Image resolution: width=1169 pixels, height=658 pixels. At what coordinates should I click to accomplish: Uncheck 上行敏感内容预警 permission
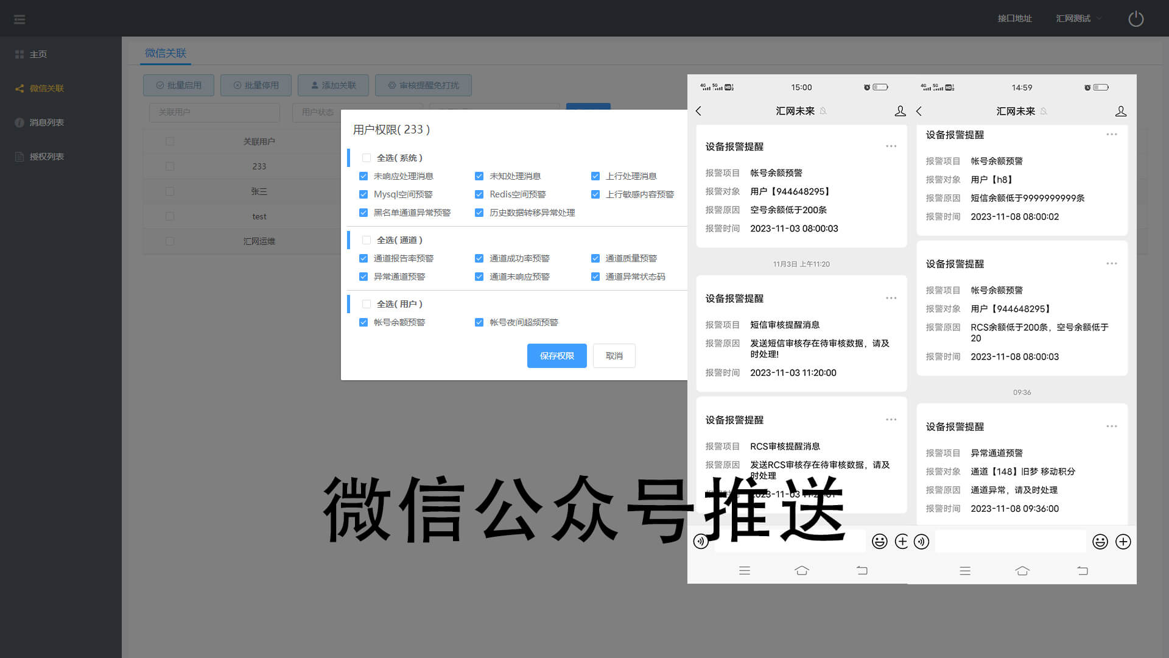tap(595, 194)
